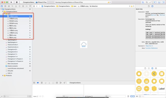Screen dimensions: 166x98
Task: Open the Debug navigator tab
Action: tap(23, 6)
